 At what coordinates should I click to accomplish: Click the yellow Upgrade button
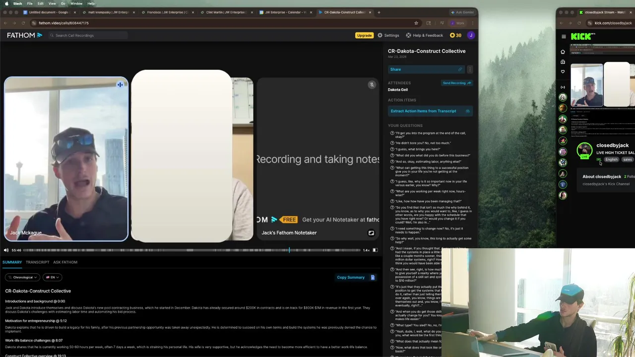(x=364, y=35)
